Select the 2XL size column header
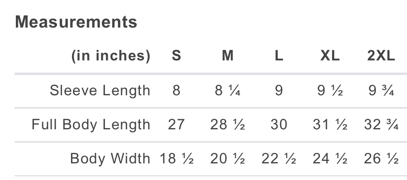Screen dimensions: 407x180 click(x=381, y=56)
